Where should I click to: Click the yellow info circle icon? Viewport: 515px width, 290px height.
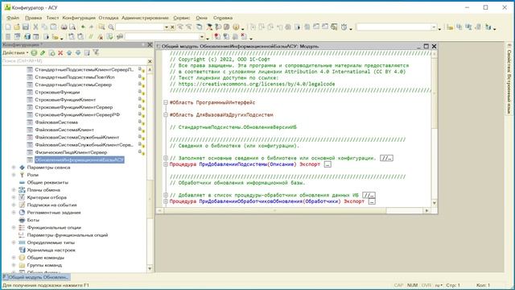(236, 27)
